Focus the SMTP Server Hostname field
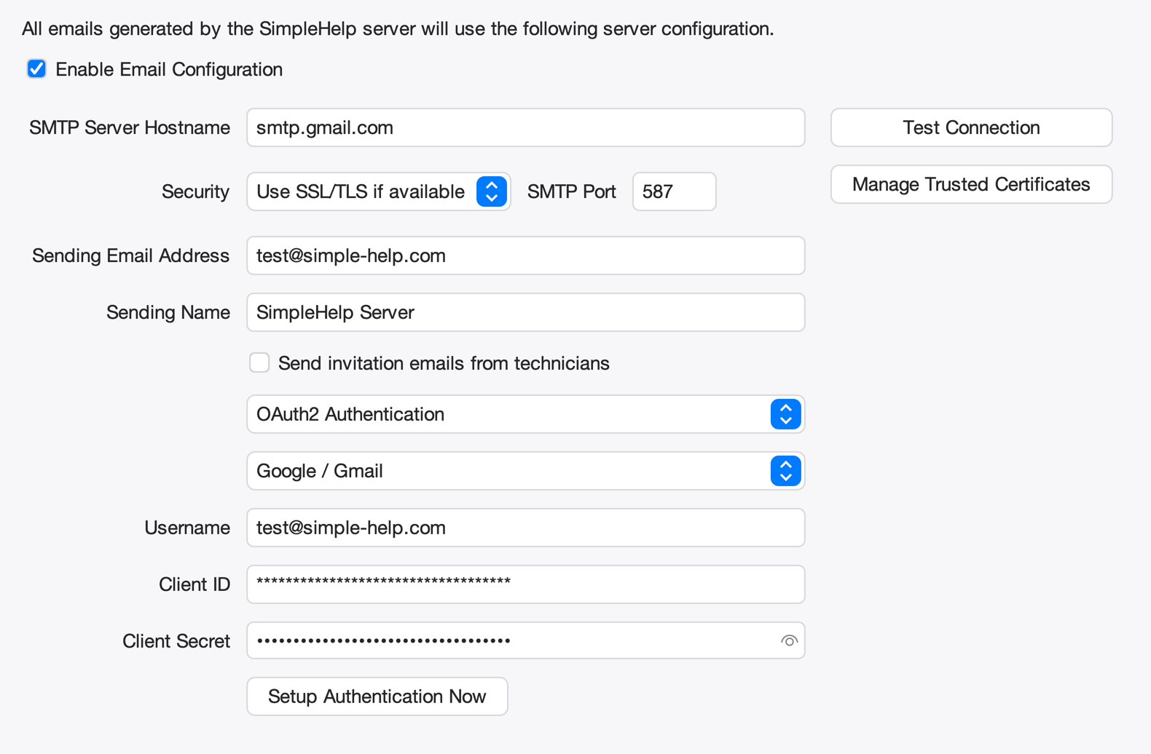The height and width of the screenshot is (754, 1151). point(526,127)
